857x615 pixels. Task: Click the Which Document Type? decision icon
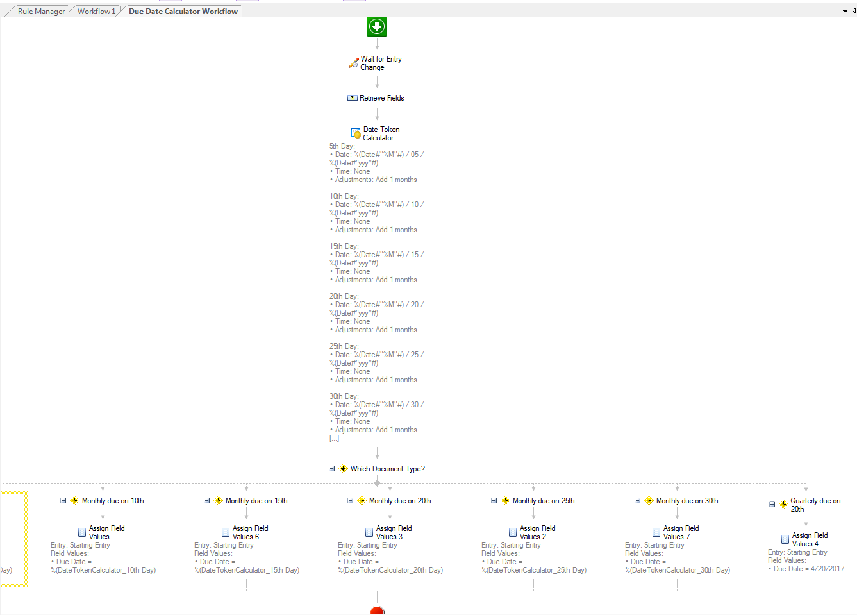(x=343, y=469)
